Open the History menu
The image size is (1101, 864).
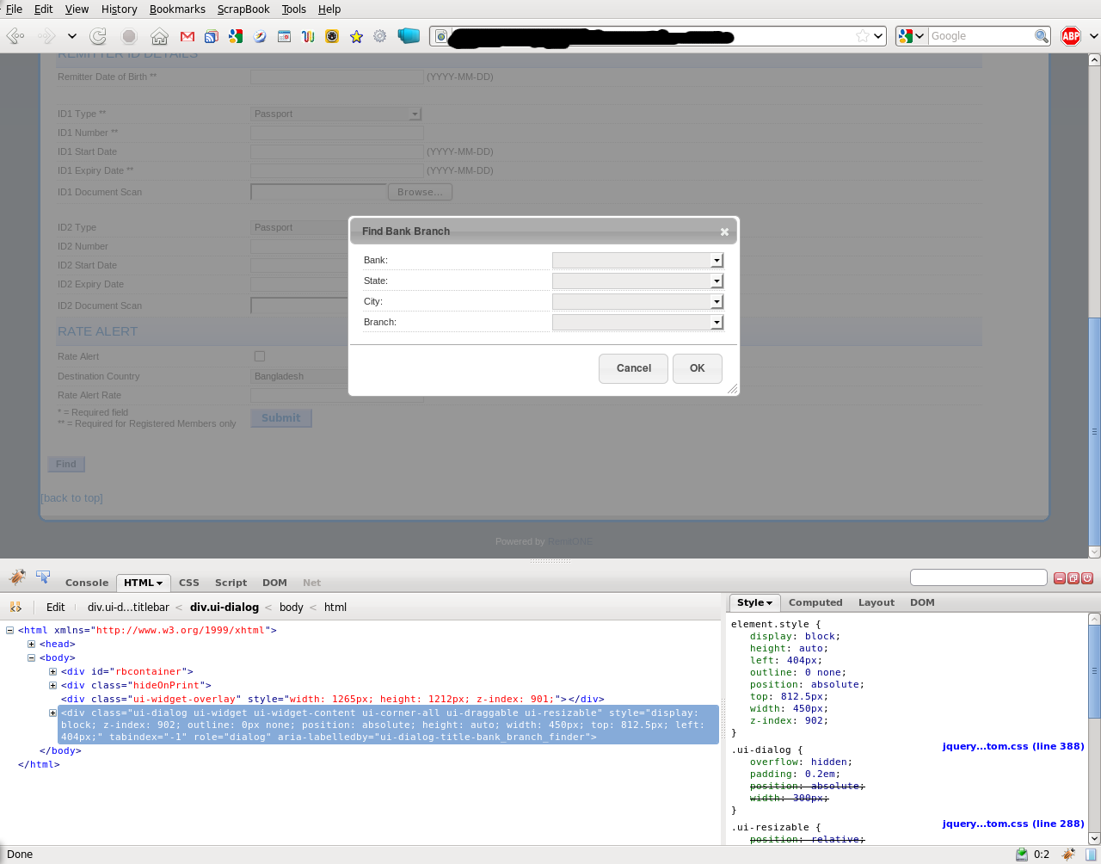pyautogui.click(x=119, y=9)
